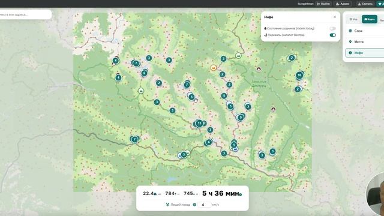
Task: Disable the Перевалы mountain passes toggle
Action: pos(332,35)
